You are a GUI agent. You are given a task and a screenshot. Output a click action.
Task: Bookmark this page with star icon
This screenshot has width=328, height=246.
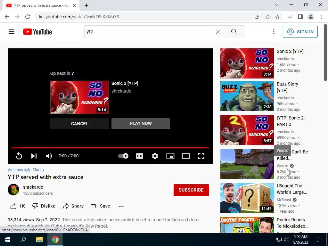[277, 17]
